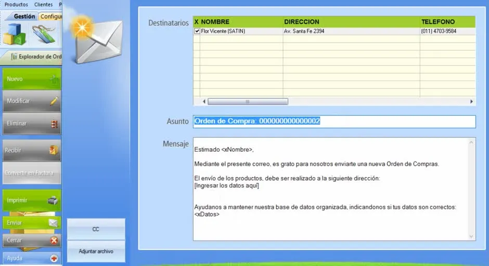This screenshot has width=489, height=266.
Task: Click the package icon on Recibir
Action: (54, 150)
